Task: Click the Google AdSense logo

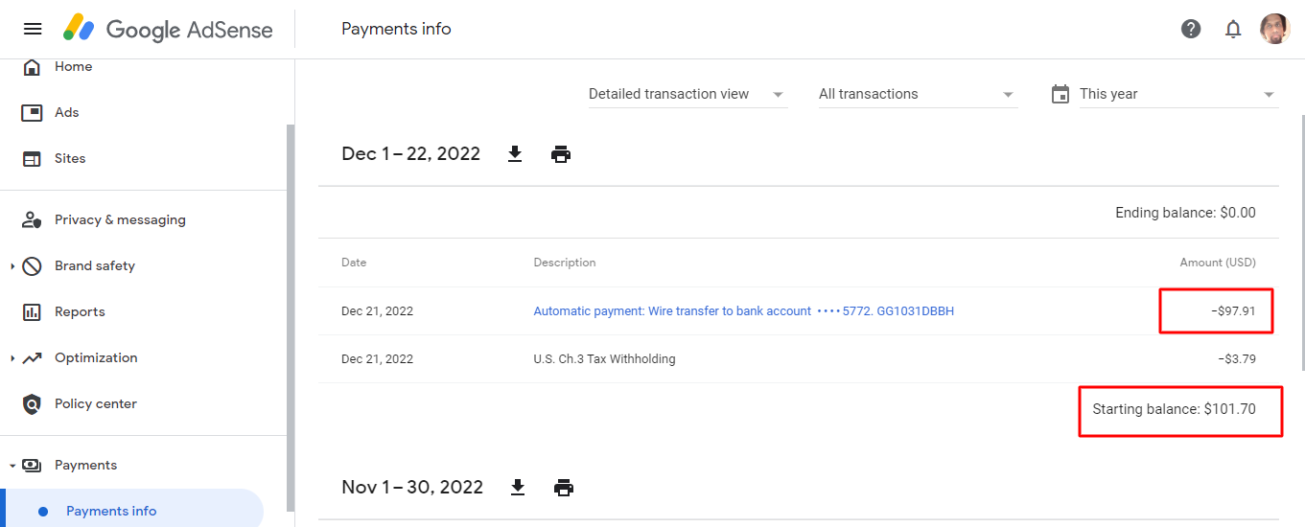Action: [168, 29]
